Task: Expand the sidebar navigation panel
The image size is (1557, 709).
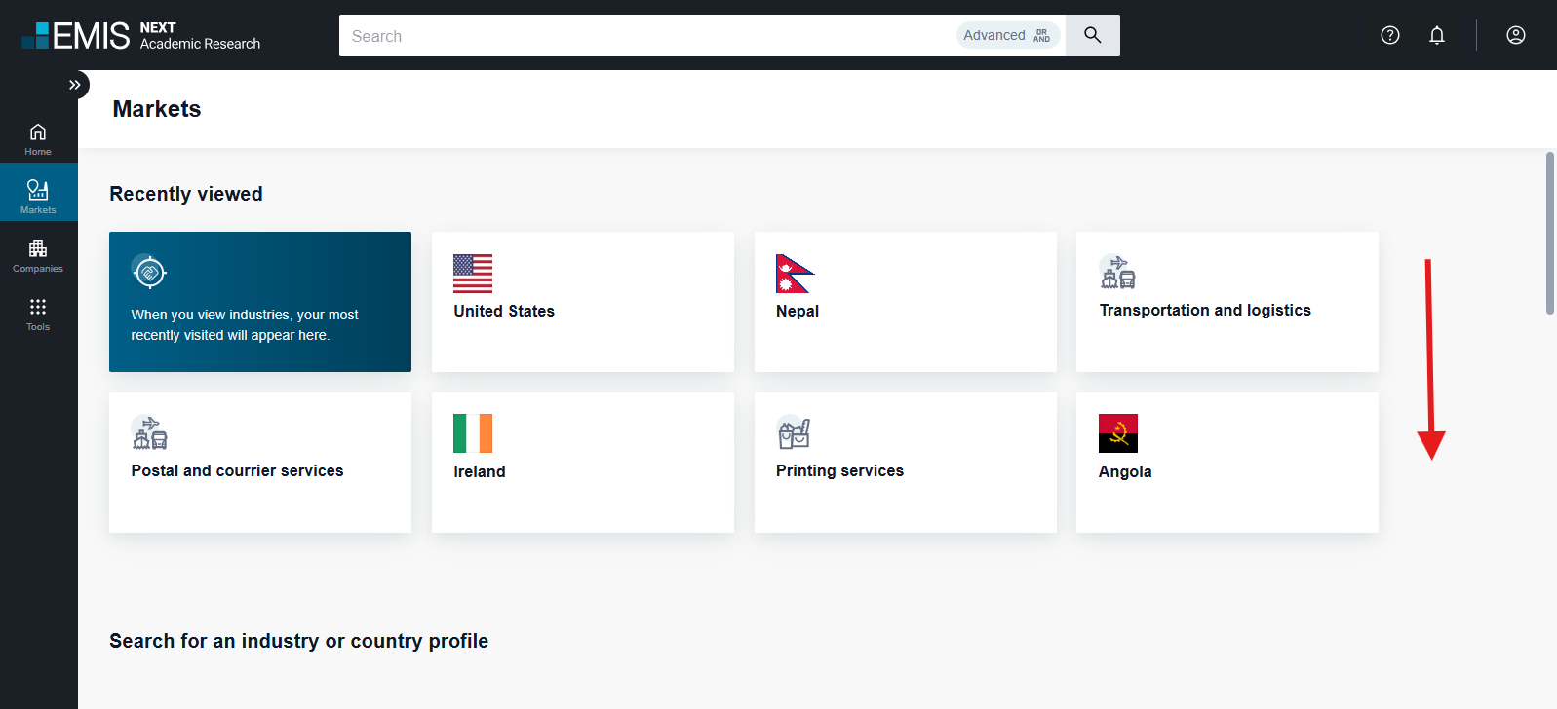Action: click(x=75, y=85)
